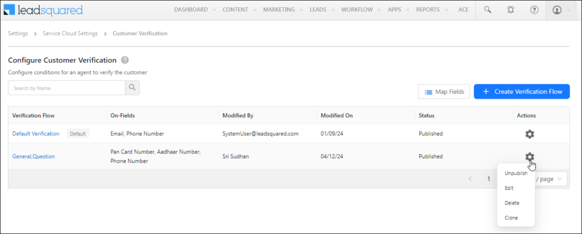This screenshot has width=582, height=234.
Task: Open gear actions for Default Verification row
Action: click(x=530, y=134)
